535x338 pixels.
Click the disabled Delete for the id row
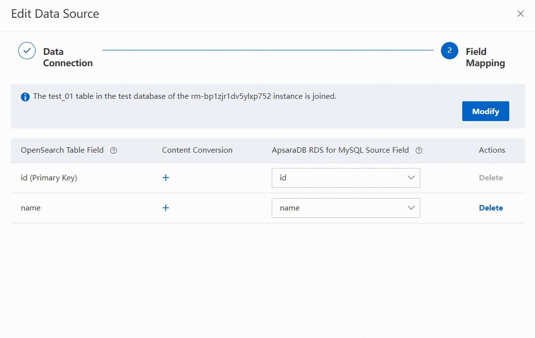tap(490, 178)
